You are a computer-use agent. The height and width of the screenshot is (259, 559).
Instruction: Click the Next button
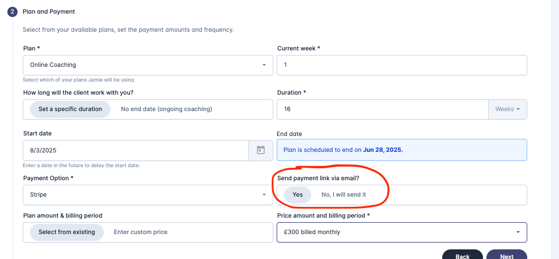coord(507,255)
